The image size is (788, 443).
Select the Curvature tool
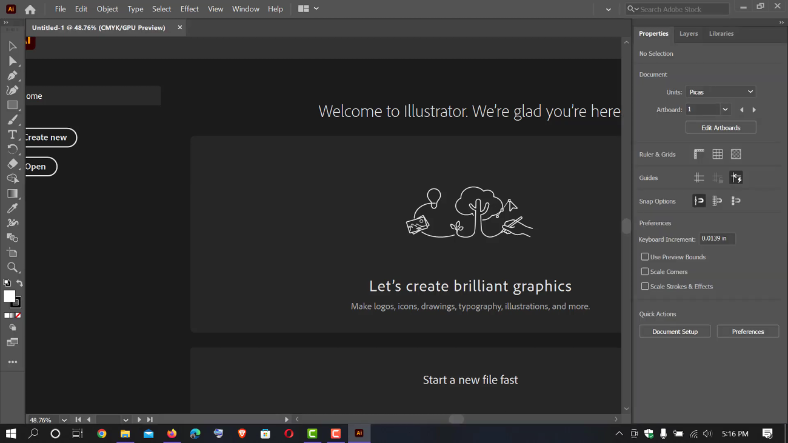[x=12, y=90]
